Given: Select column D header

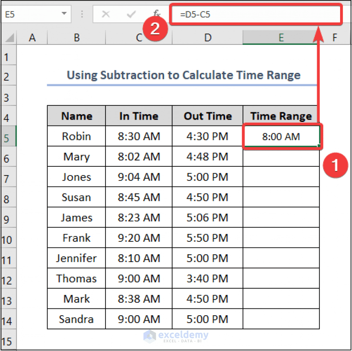Looking at the screenshot, I should point(208,38).
